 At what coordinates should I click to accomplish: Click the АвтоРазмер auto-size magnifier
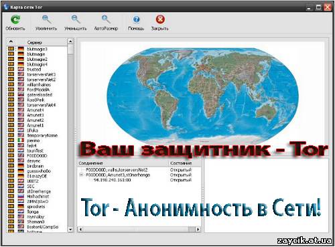pyautogui.click(x=106, y=19)
